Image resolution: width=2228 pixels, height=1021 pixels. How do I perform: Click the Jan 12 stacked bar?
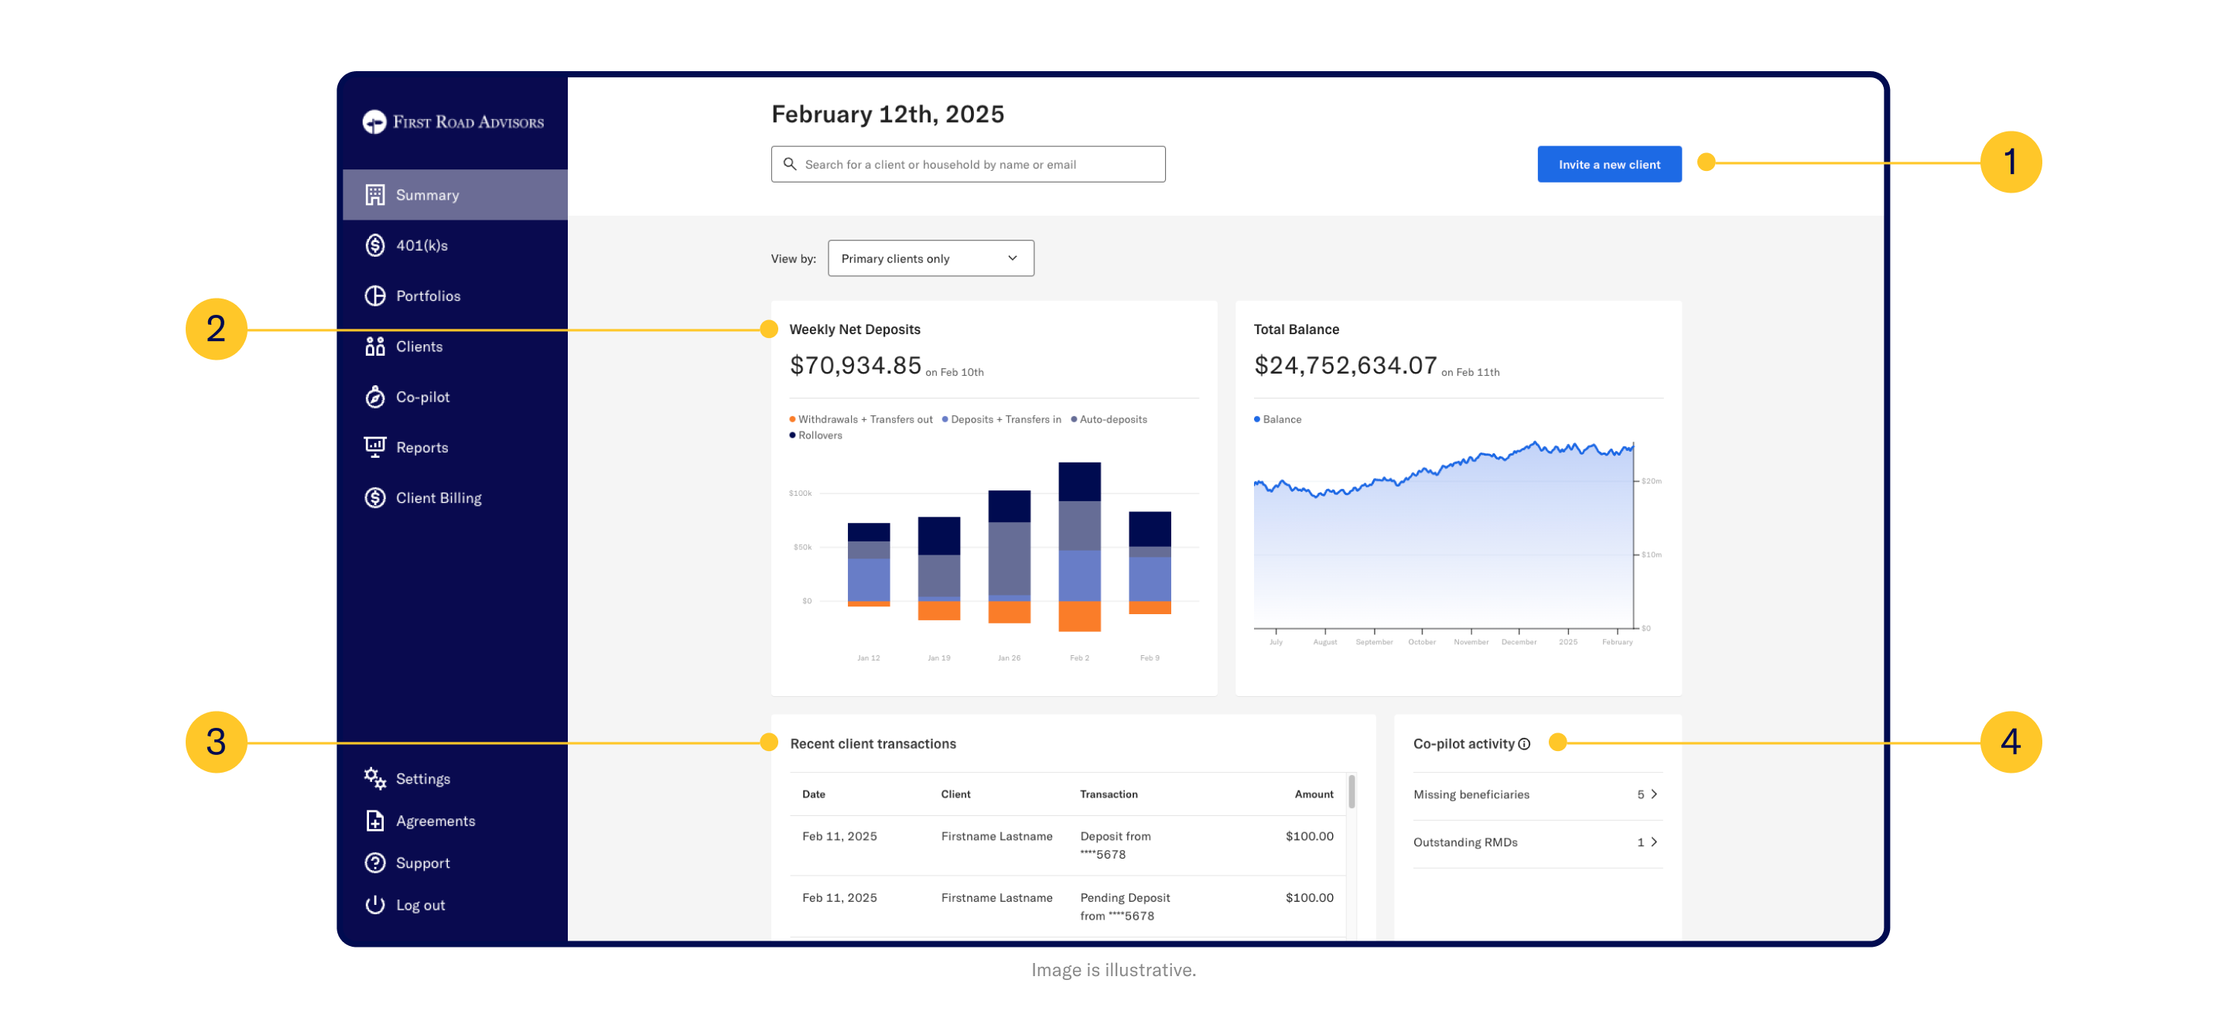coord(868,565)
